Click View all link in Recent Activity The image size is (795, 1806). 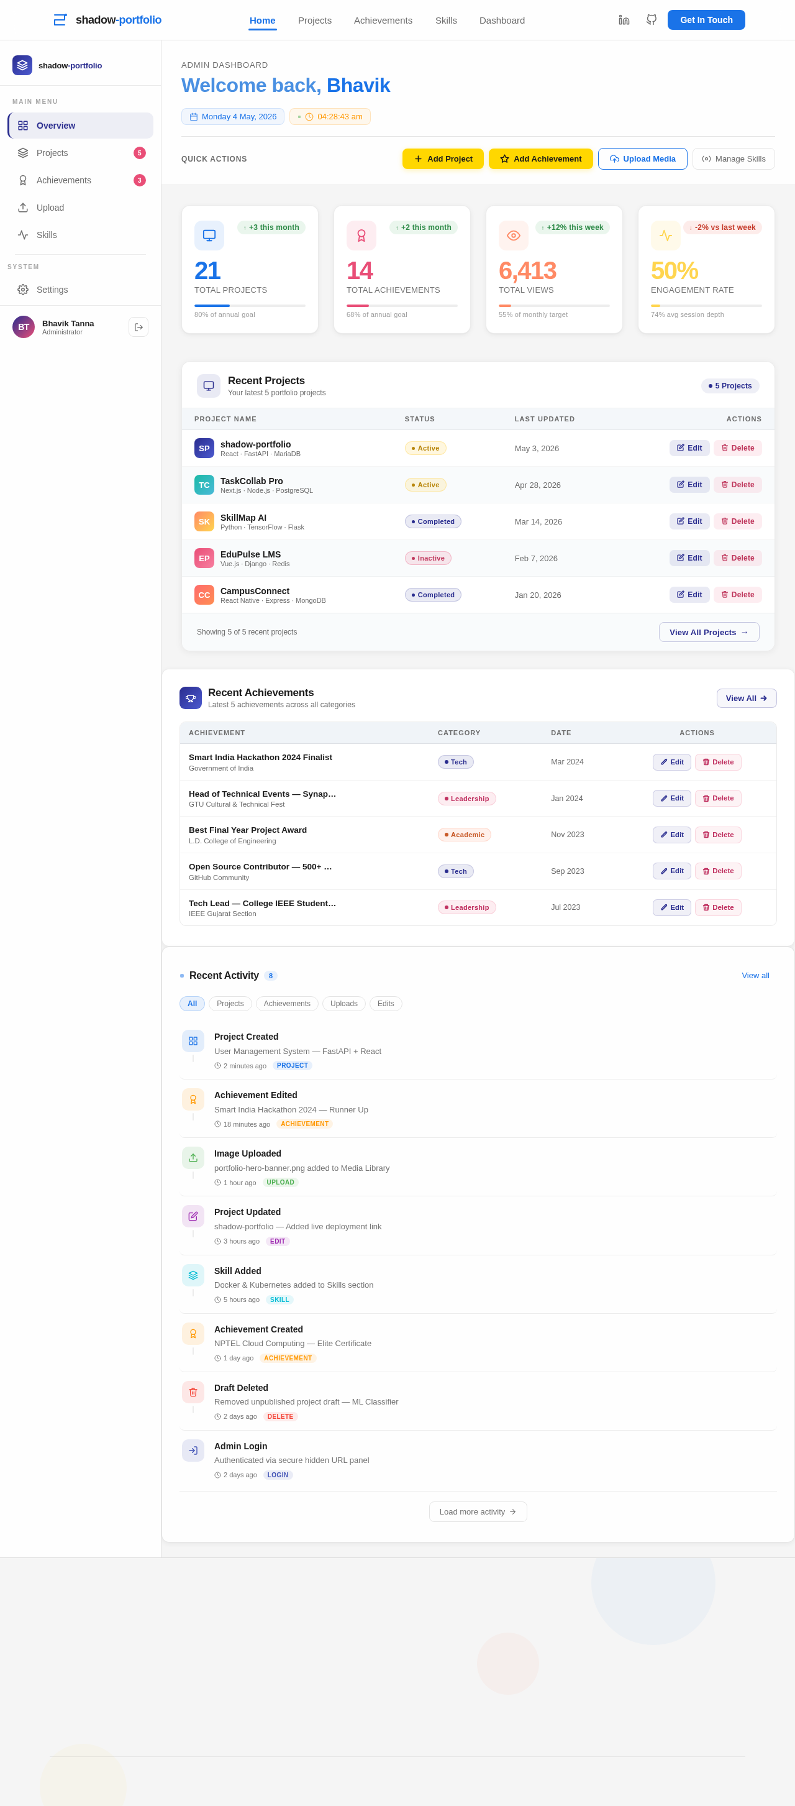tap(755, 976)
